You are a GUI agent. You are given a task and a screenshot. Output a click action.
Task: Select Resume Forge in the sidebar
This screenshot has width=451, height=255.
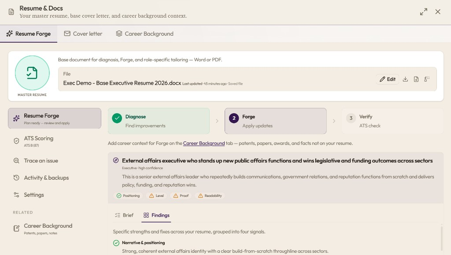(x=55, y=118)
